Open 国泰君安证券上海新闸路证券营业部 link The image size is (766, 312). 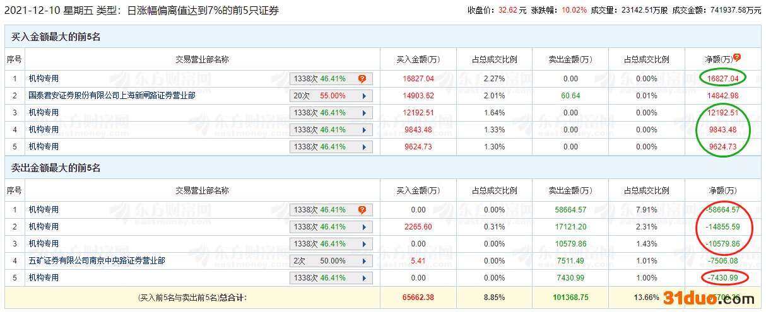tap(112, 96)
